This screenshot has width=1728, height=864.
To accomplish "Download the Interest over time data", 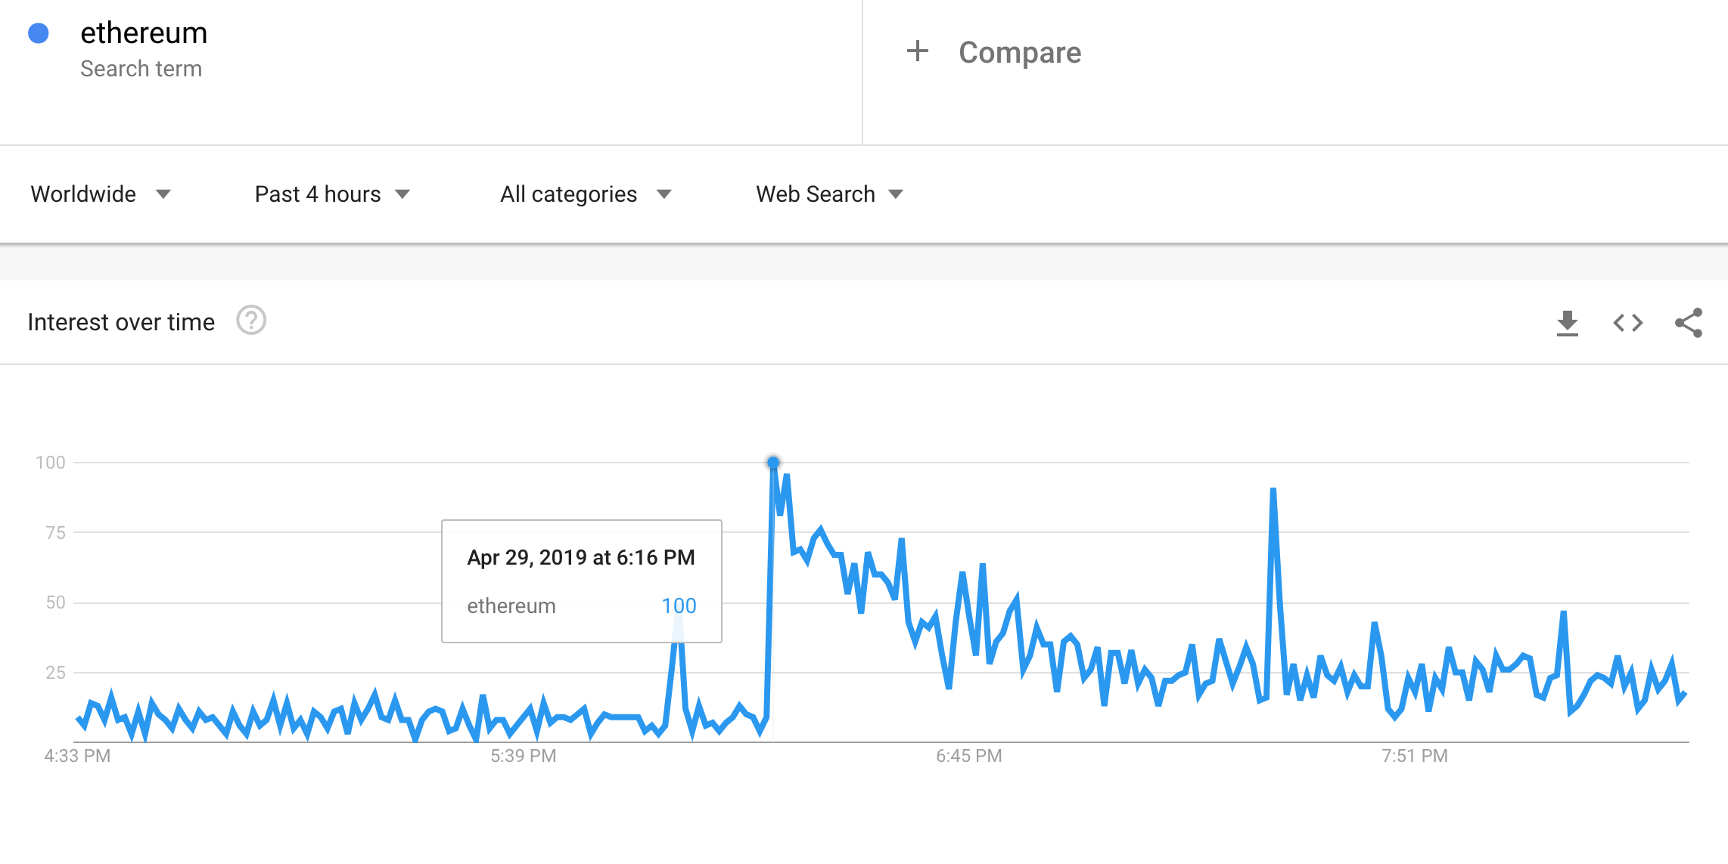I will (1567, 323).
